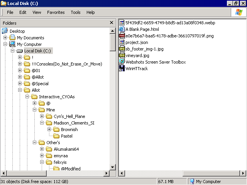Click the JPG icon of sb_footer_img-1.jpg
The image size is (247, 185).
(x=122, y=49)
